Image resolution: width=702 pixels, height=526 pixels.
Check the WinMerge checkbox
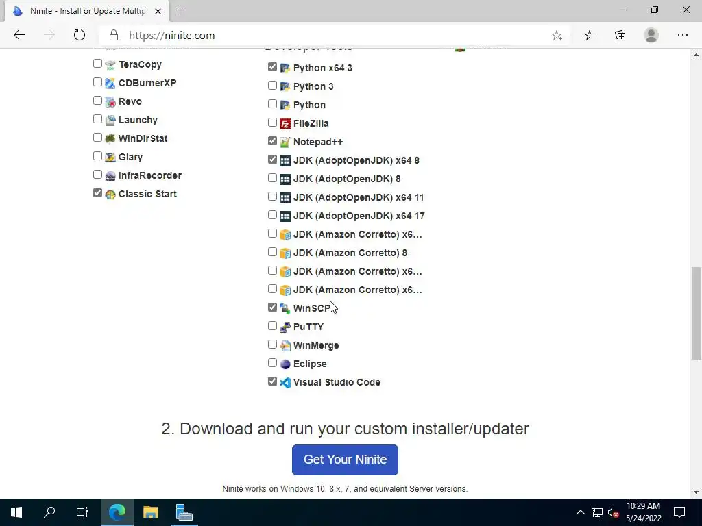[272, 345]
